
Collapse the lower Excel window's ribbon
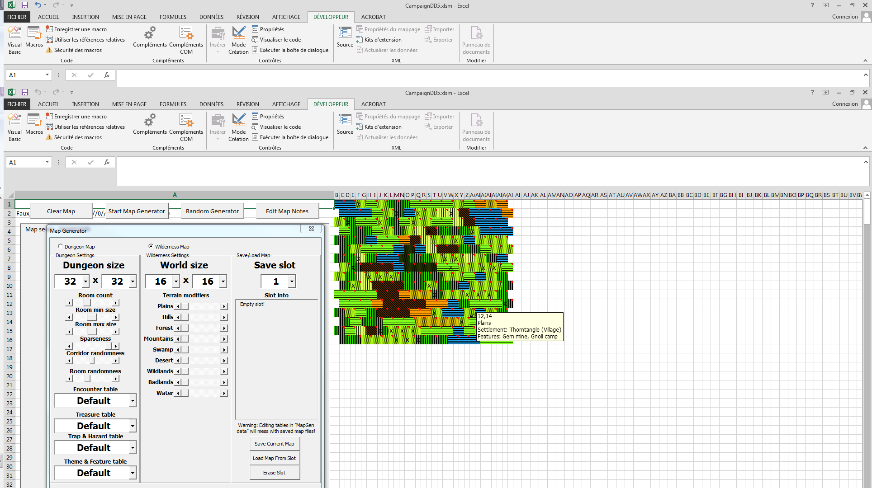click(865, 148)
